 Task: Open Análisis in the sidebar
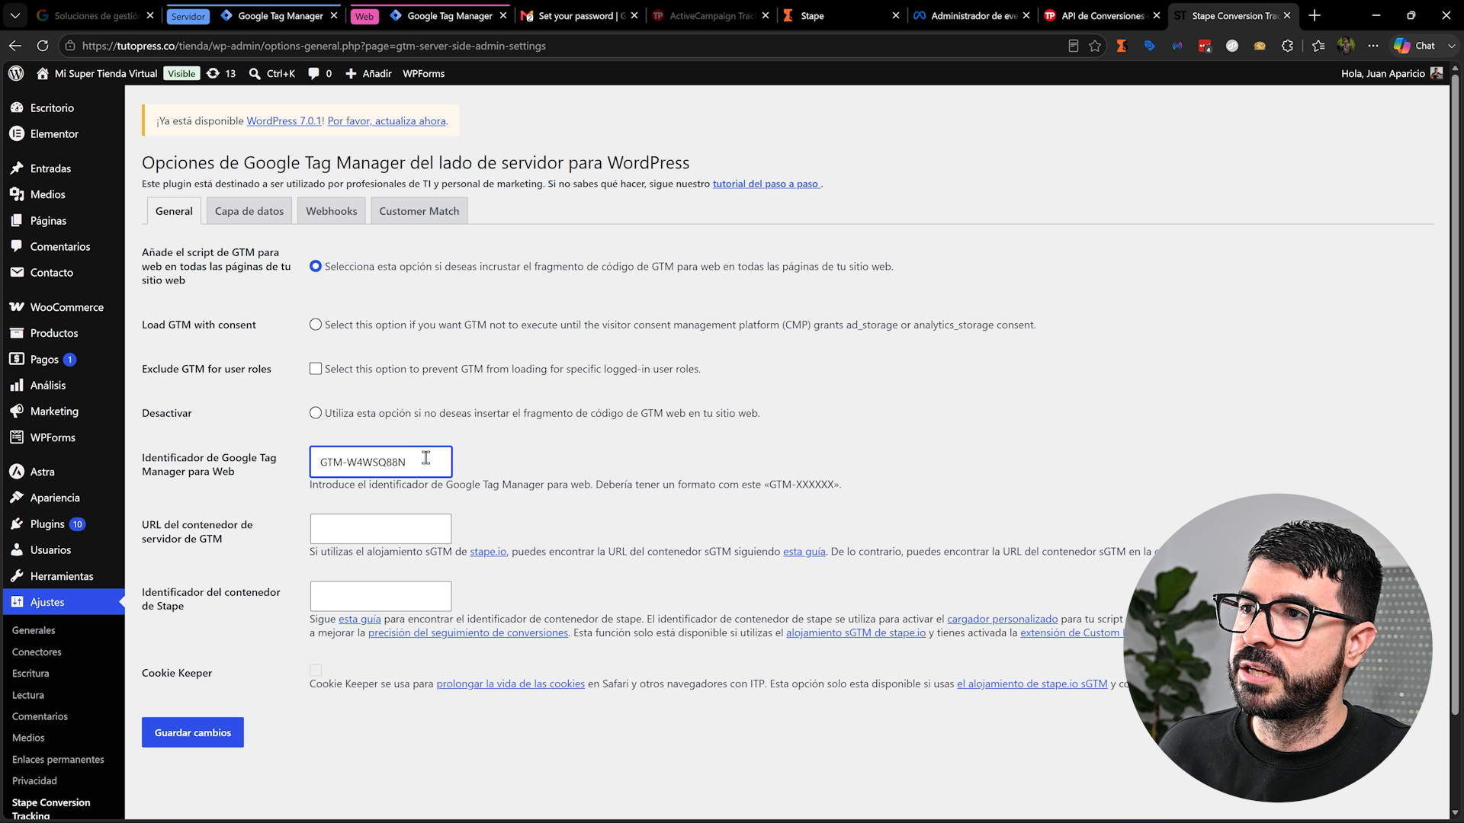click(x=47, y=386)
